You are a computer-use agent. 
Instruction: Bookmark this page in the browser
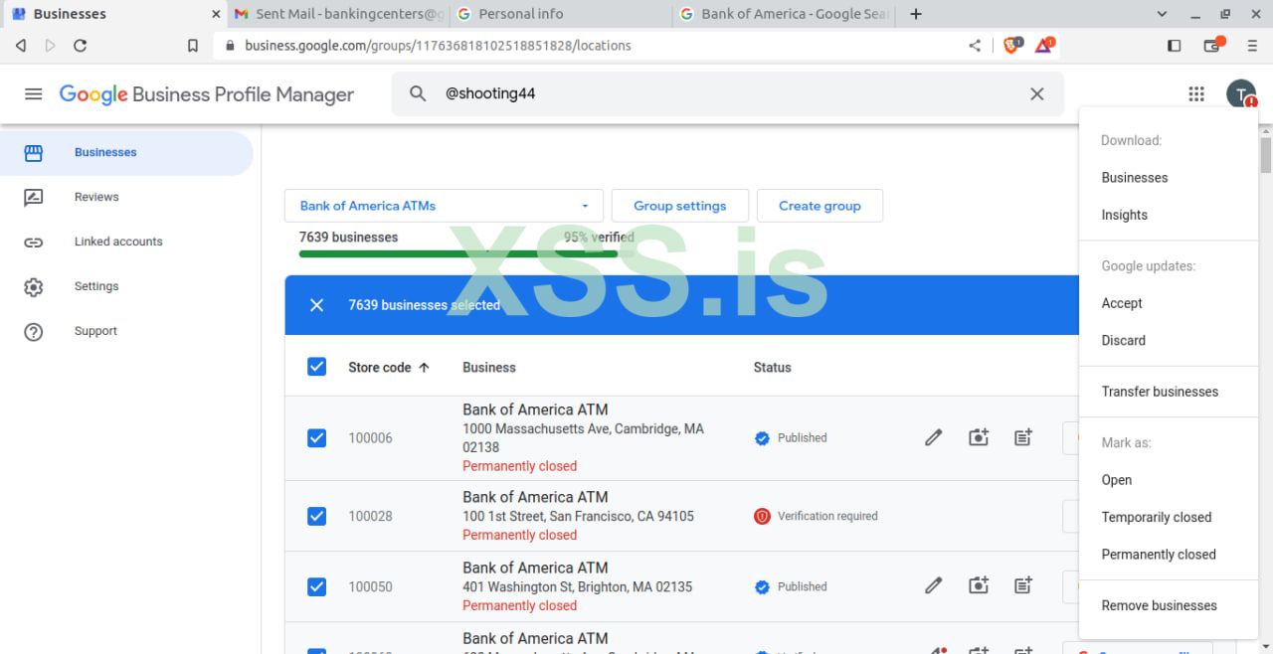[x=193, y=45]
